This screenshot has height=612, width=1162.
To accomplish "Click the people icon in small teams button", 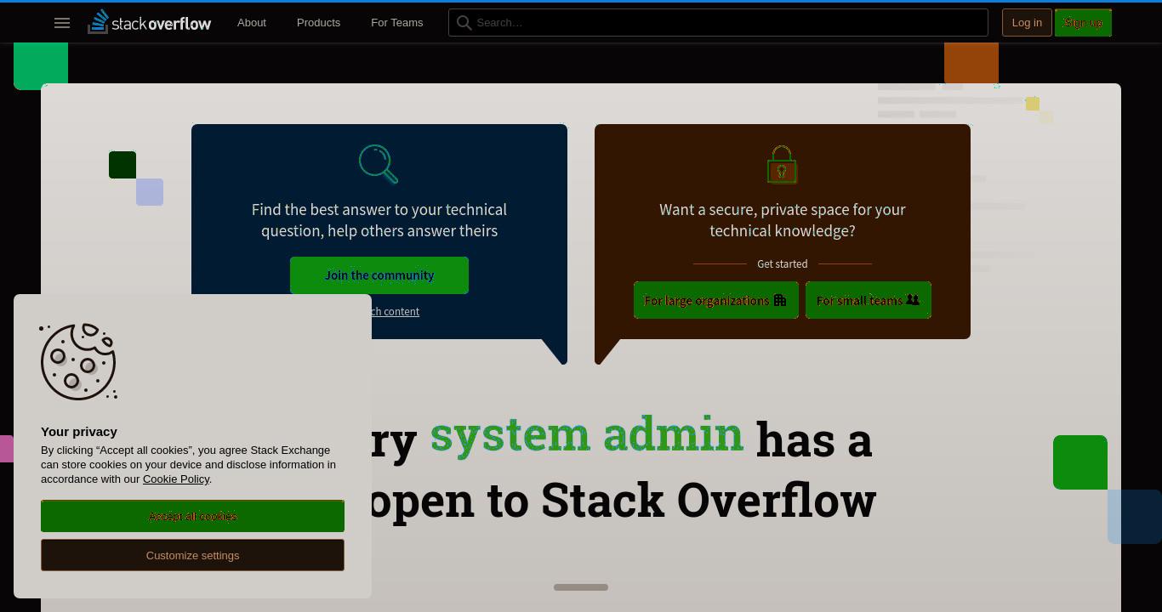I will (913, 300).
